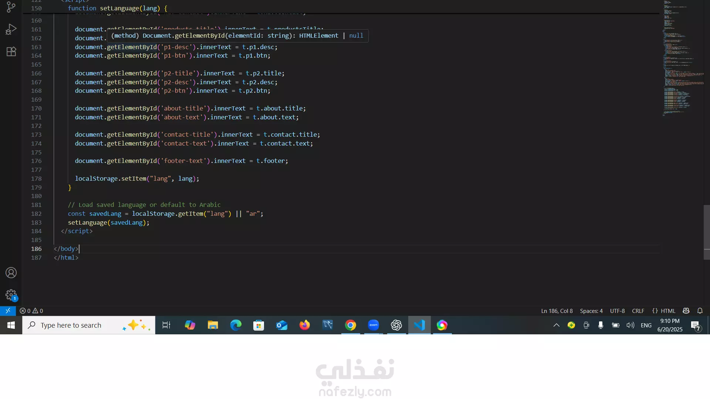Show hidden system tray icons

556,325
